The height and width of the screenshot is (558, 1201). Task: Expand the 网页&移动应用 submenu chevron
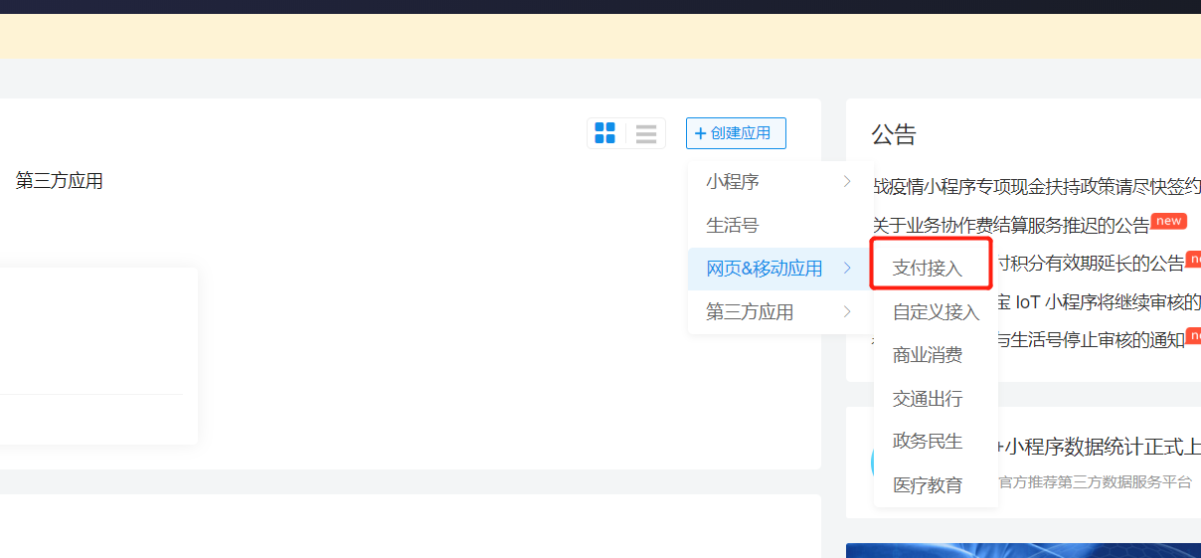(847, 268)
